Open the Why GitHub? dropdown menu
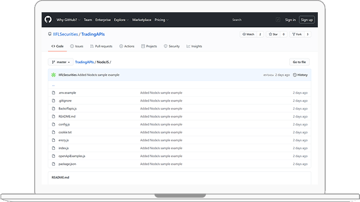The image size is (360, 202). pos(68,20)
